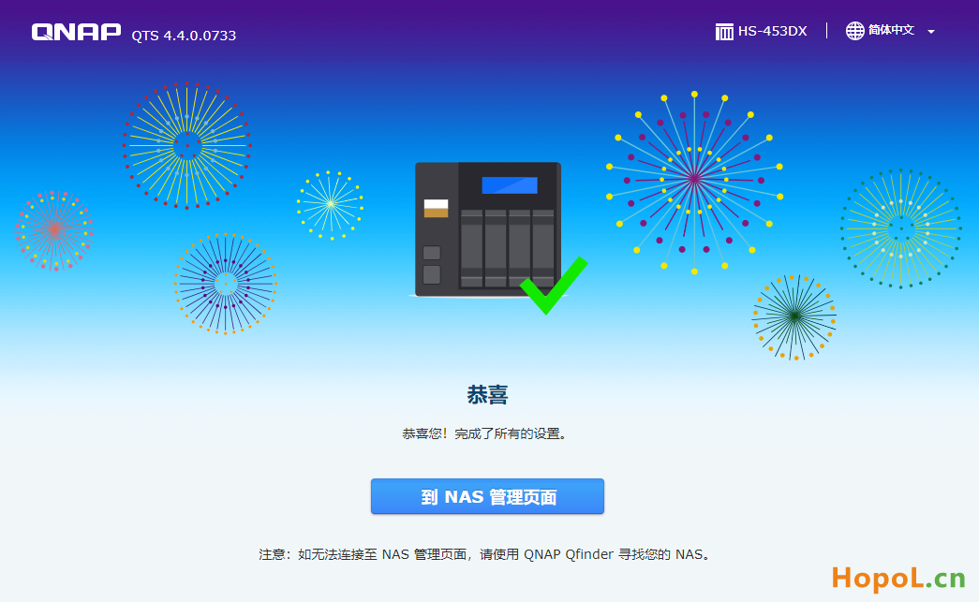This screenshot has height=602, width=979.
Task: Click the yellow-red firework at upper left
Action: tap(187, 145)
